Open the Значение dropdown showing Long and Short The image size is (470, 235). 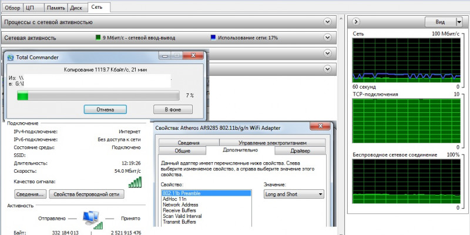click(320, 194)
